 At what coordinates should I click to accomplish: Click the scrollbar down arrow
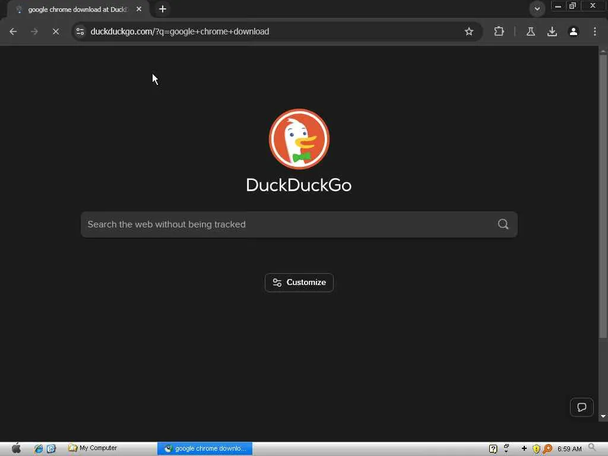pyautogui.click(x=603, y=416)
